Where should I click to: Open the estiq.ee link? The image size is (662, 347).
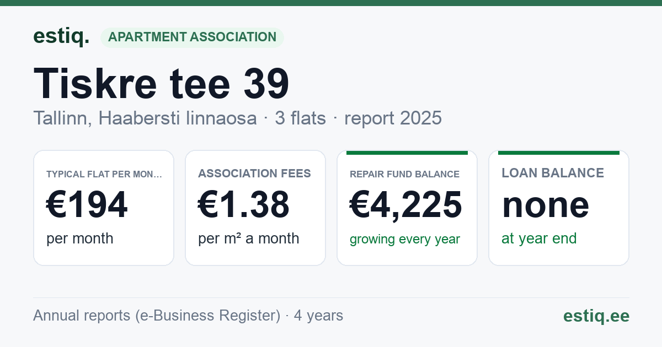(x=596, y=316)
